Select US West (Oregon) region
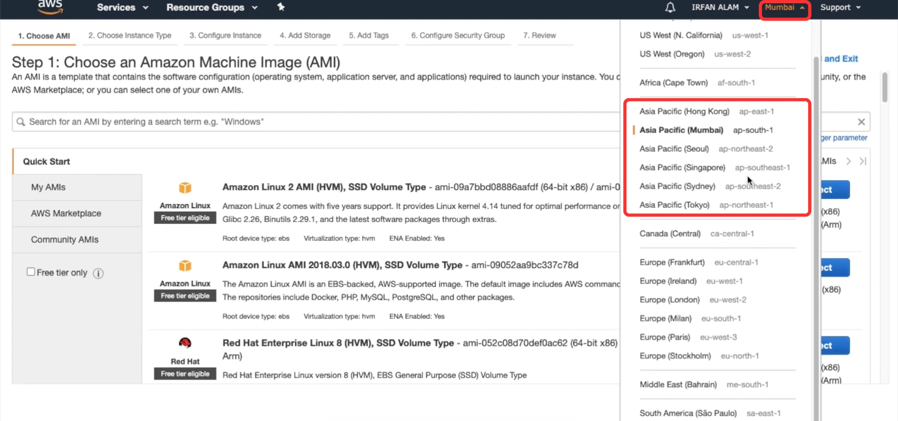The width and height of the screenshot is (898, 421). pyautogui.click(x=695, y=54)
